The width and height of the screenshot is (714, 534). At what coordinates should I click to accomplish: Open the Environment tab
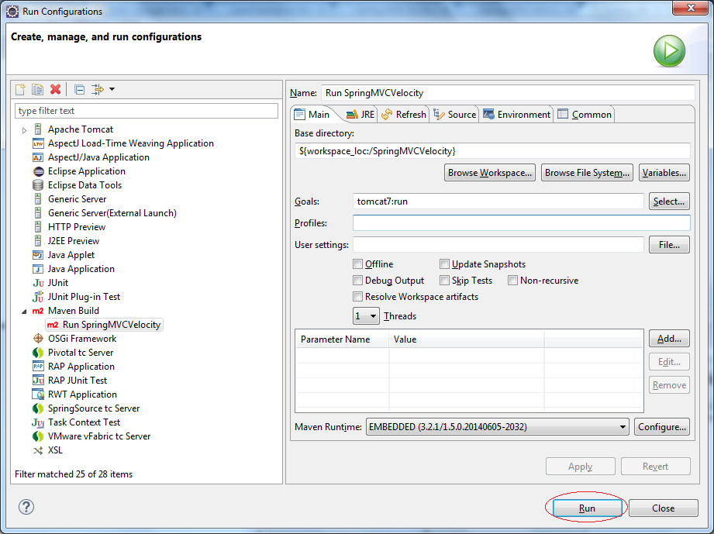[516, 114]
